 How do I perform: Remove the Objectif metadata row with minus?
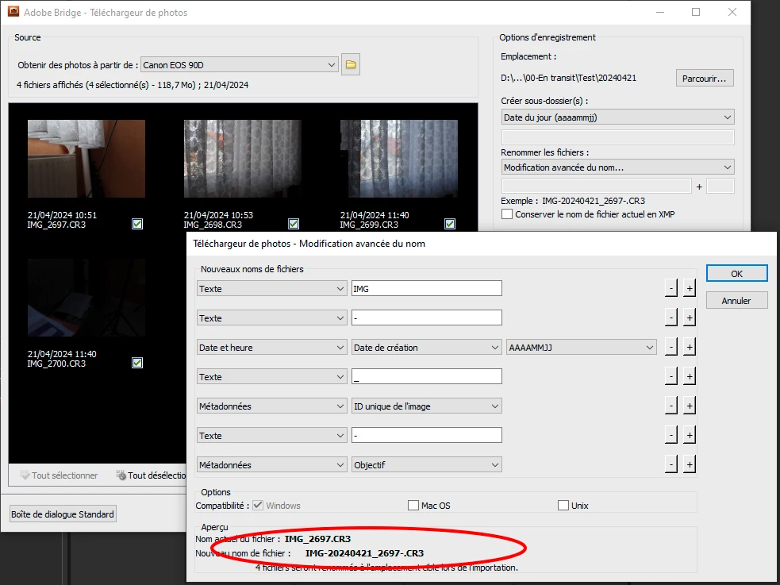pyautogui.click(x=671, y=464)
